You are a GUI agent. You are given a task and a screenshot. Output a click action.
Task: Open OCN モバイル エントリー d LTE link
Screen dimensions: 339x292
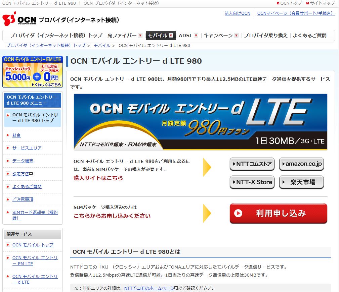pyautogui.click(x=35, y=279)
